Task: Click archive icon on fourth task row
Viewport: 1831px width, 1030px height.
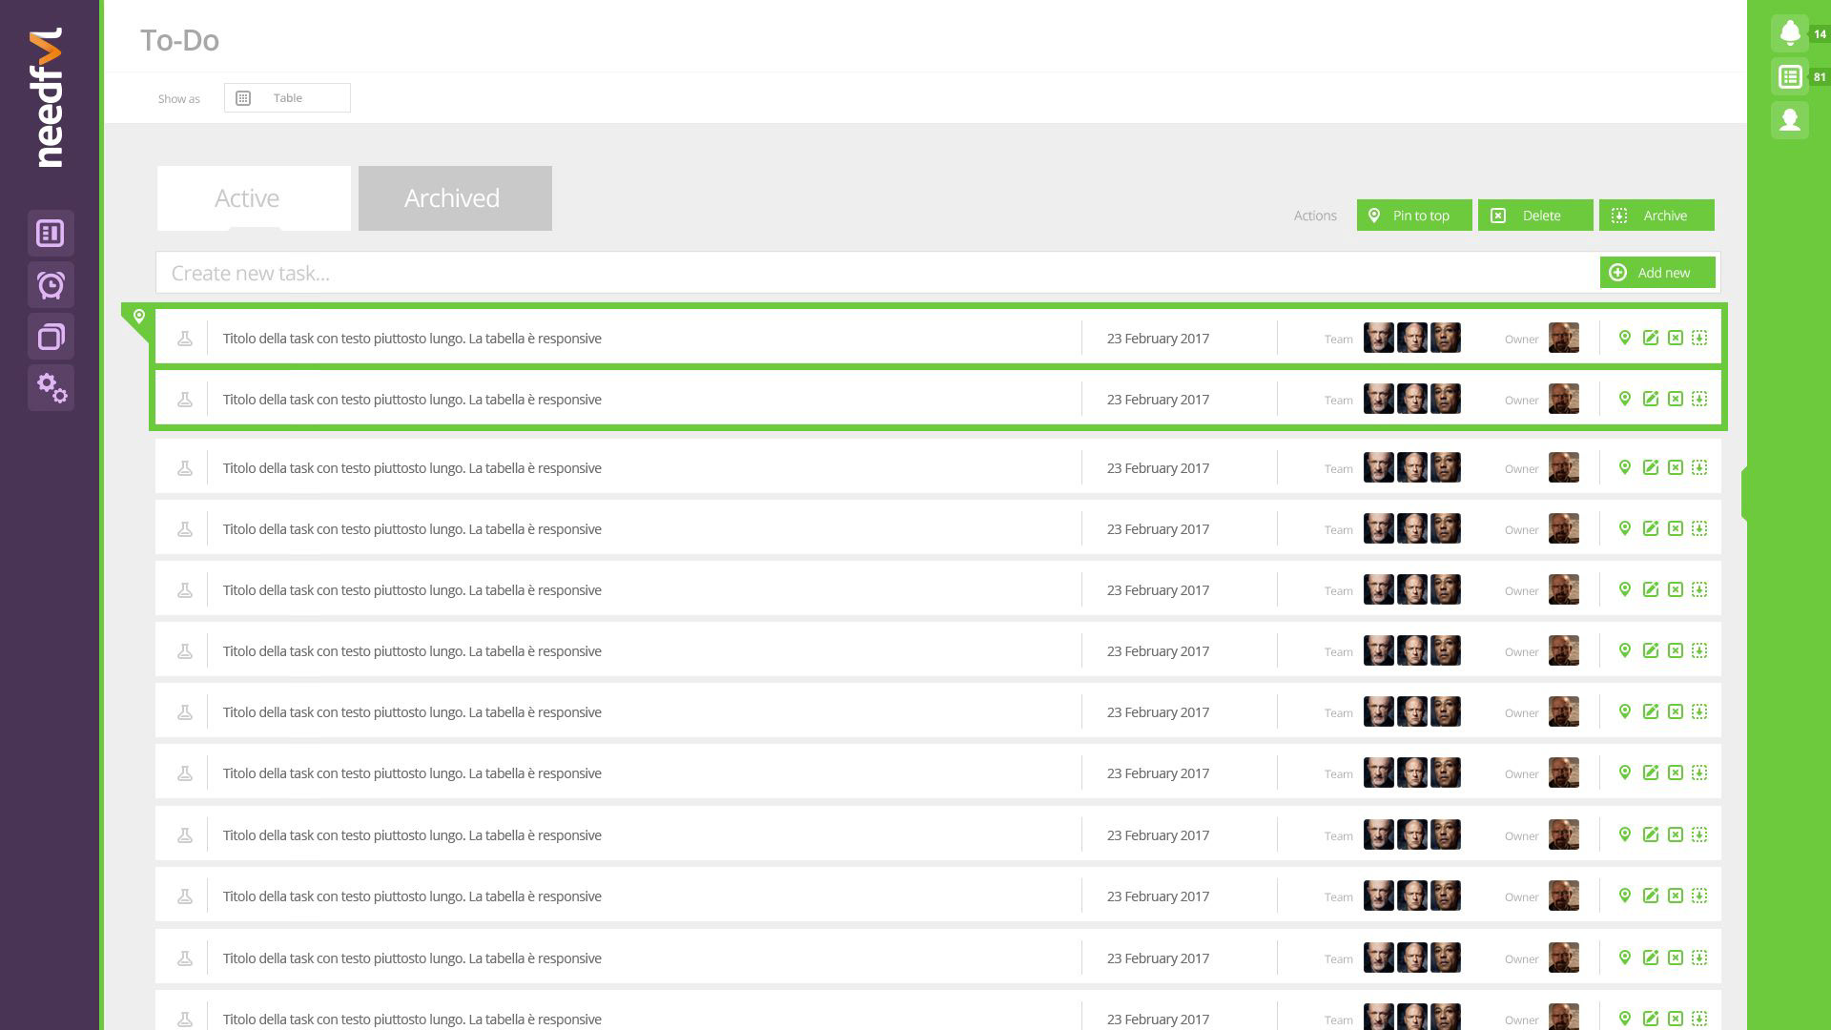Action: [x=1699, y=528]
